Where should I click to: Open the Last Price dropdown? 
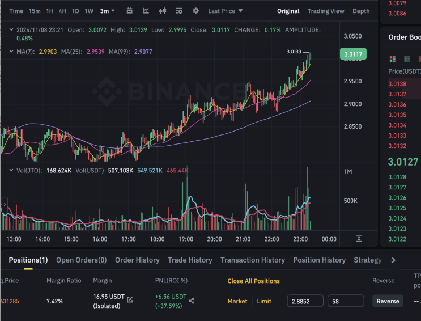tap(226, 11)
